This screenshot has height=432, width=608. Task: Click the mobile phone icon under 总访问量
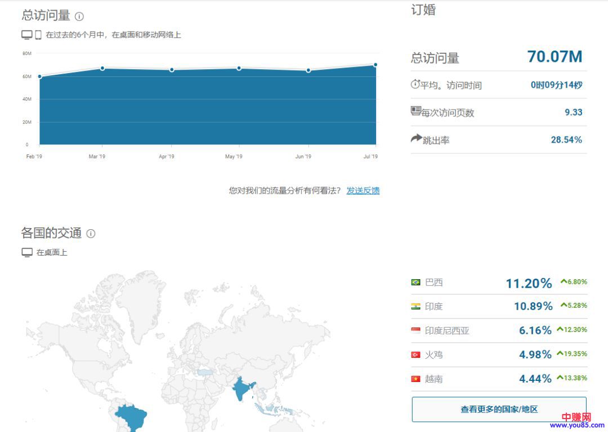[x=38, y=35]
